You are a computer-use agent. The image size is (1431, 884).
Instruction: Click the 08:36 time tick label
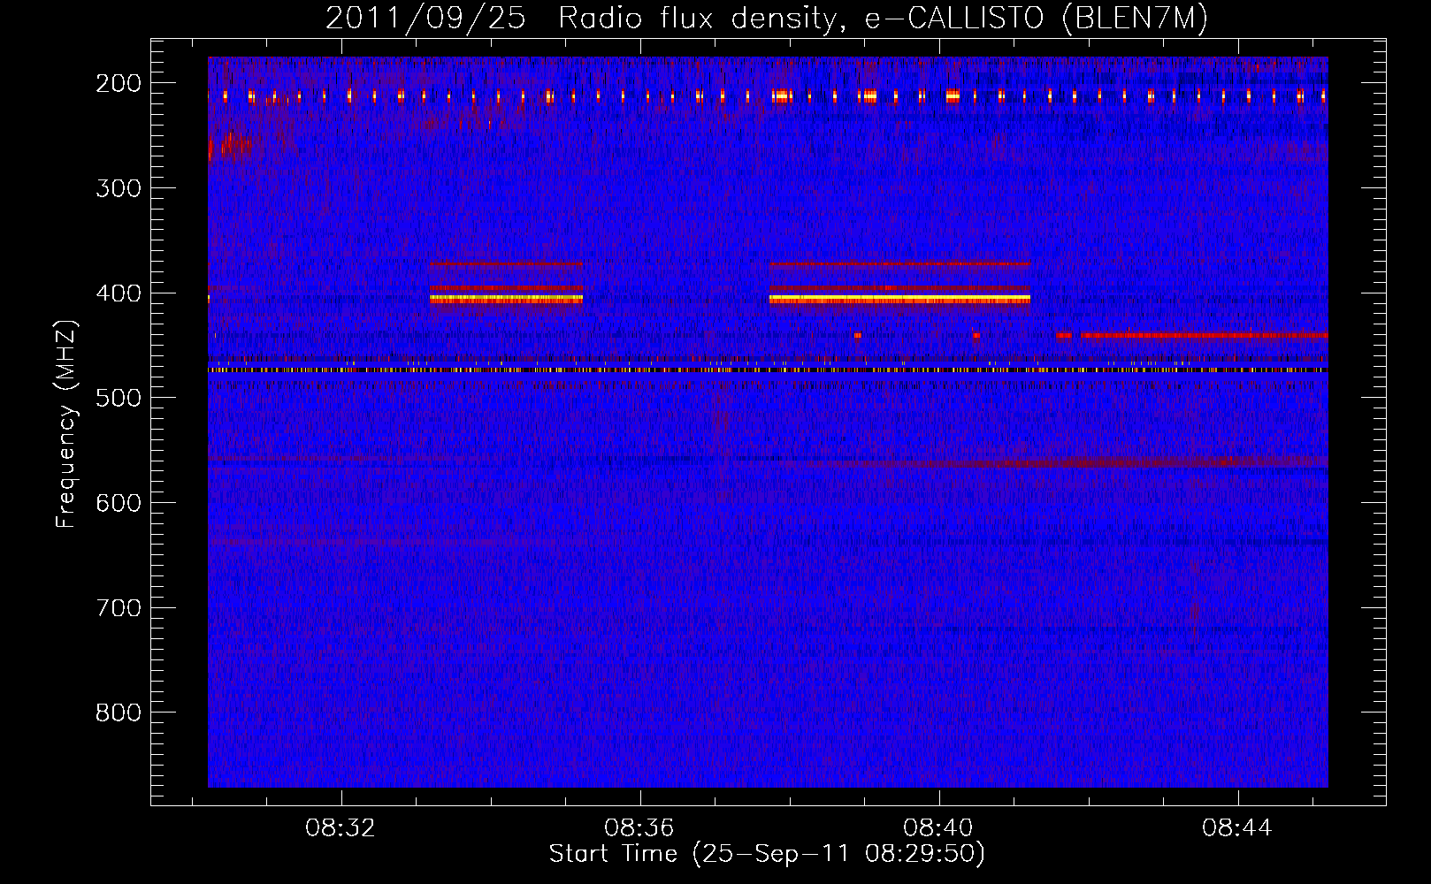[639, 828]
